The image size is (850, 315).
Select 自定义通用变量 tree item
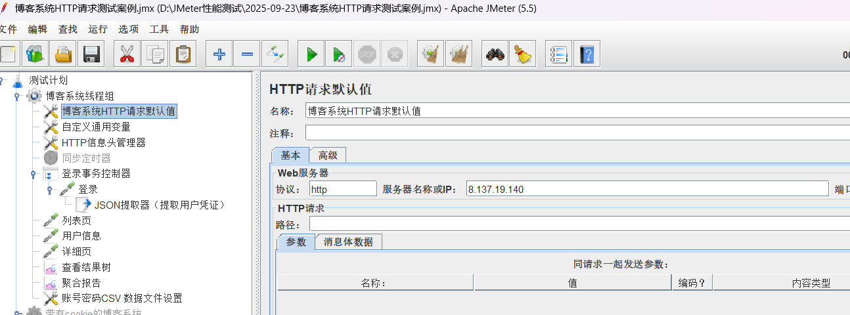click(96, 127)
